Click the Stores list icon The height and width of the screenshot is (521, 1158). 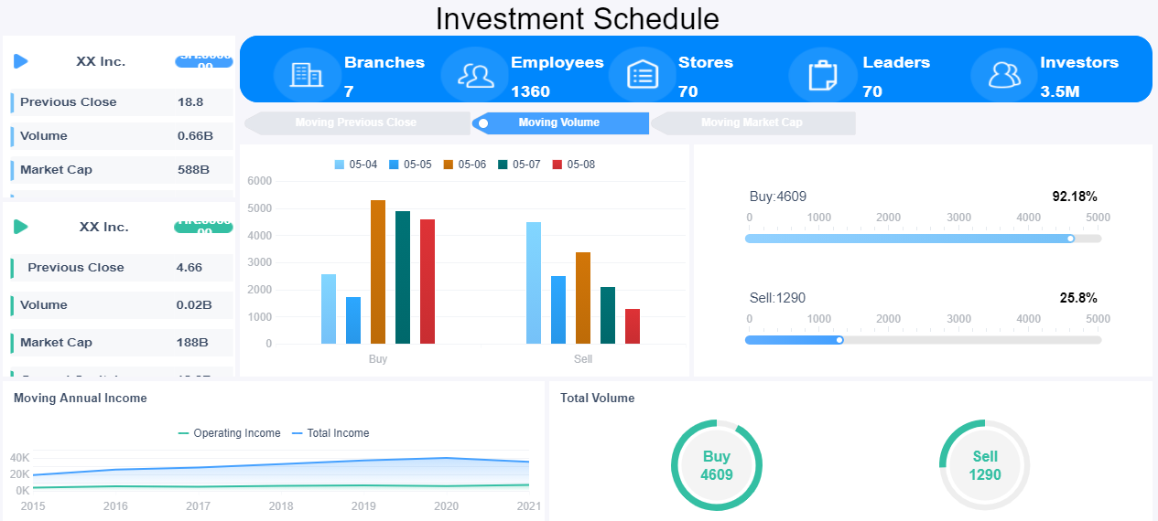(x=643, y=75)
